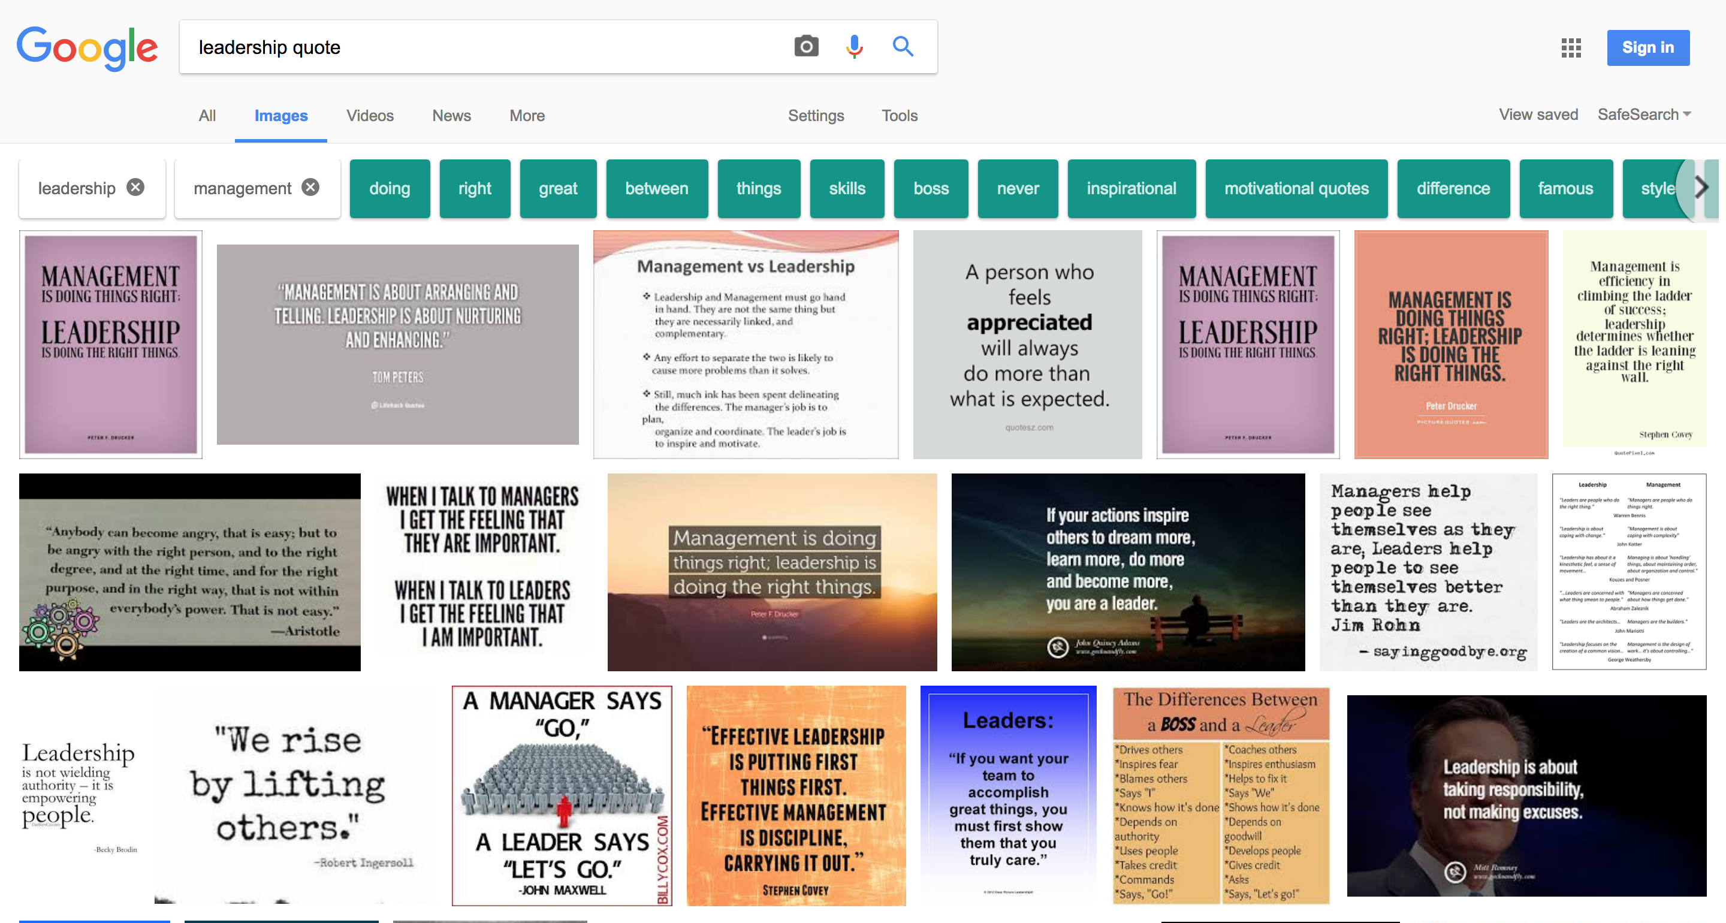Select the motivational quotes filter chip
The image size is (1726, 923).
tap(1296, 188)
